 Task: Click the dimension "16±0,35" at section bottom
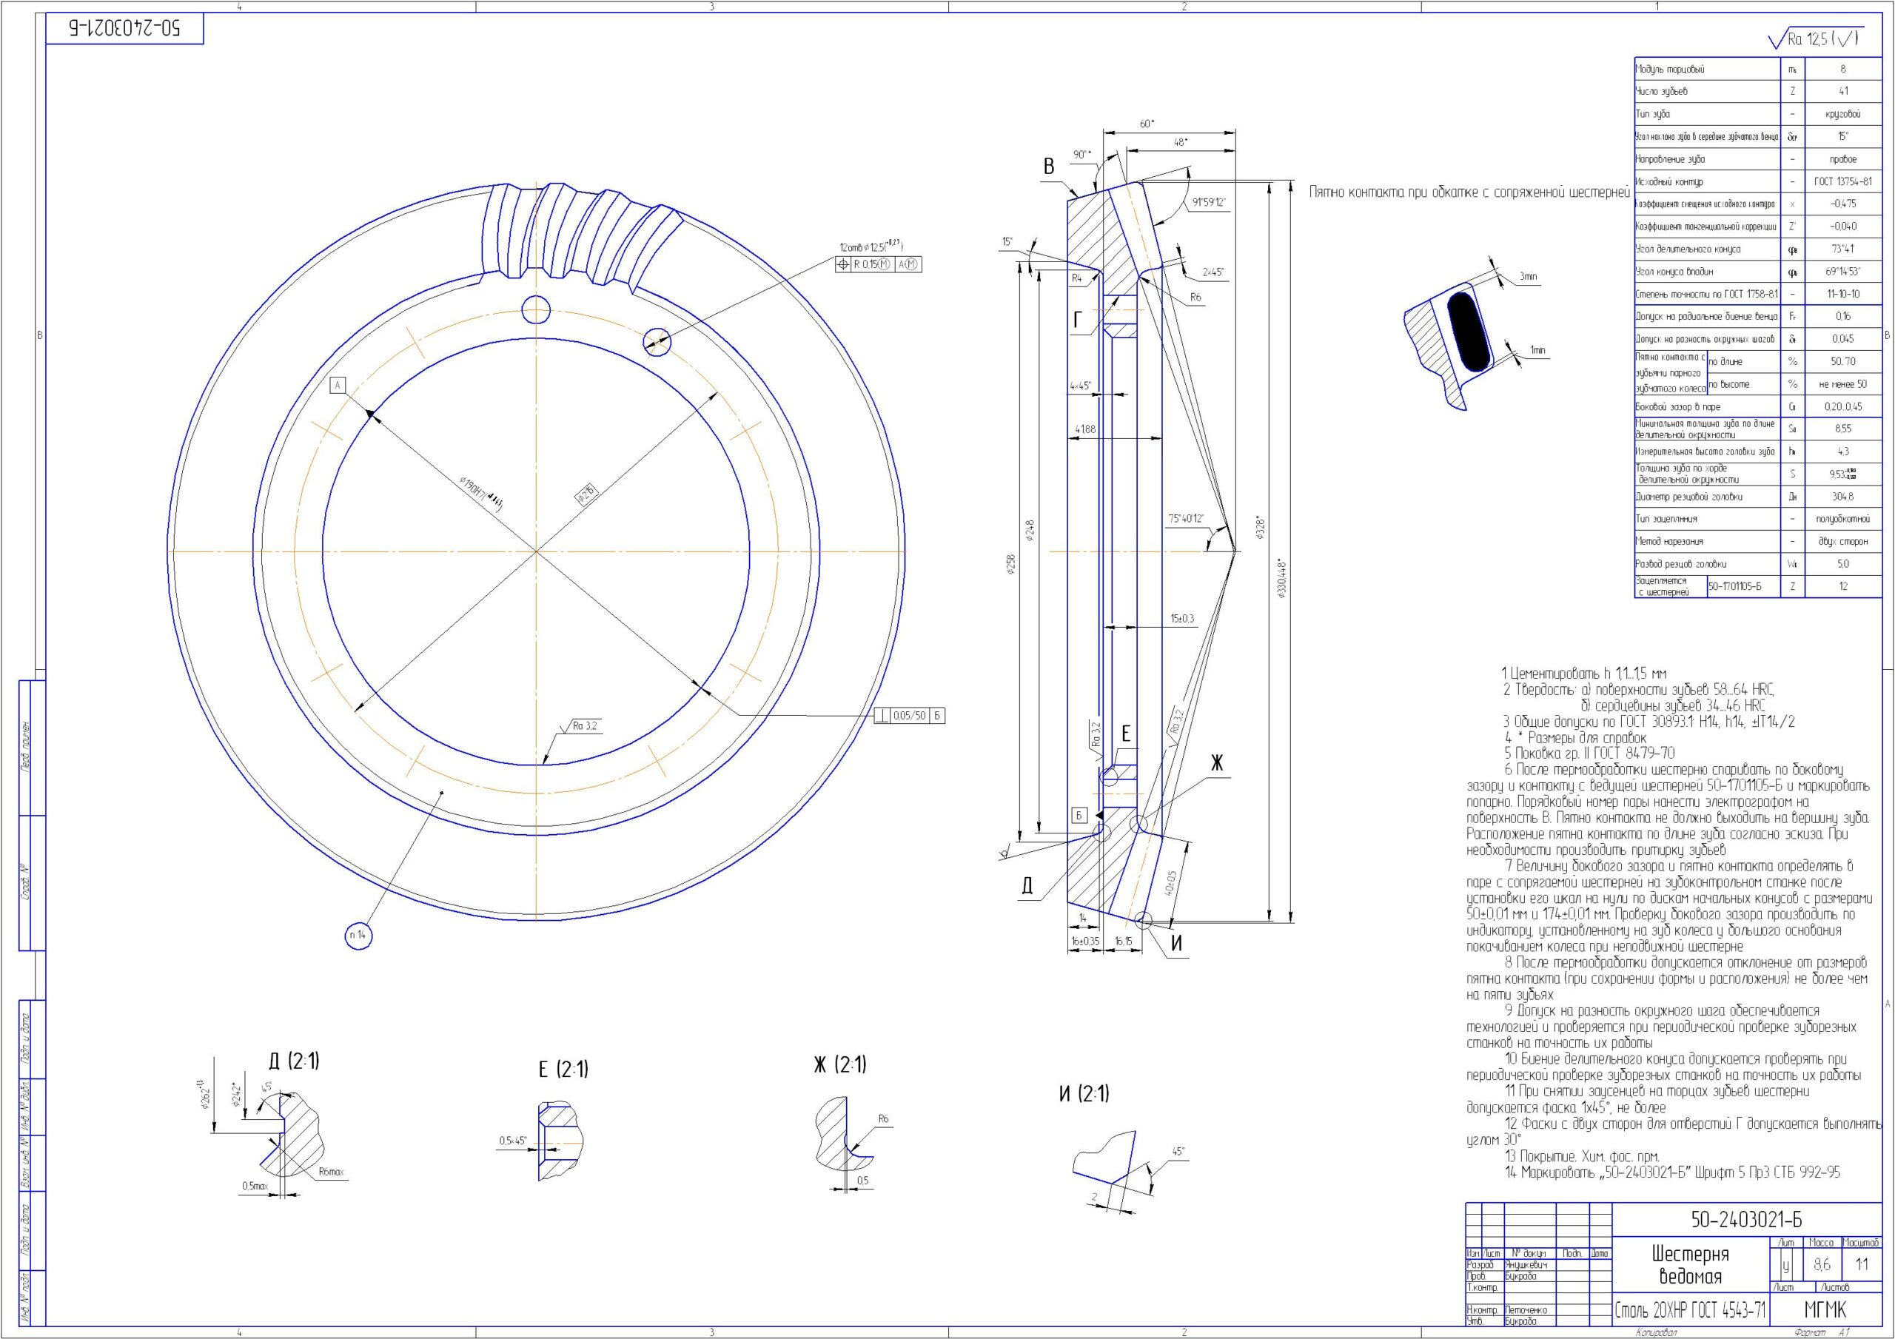click(x=1085, y=941)
